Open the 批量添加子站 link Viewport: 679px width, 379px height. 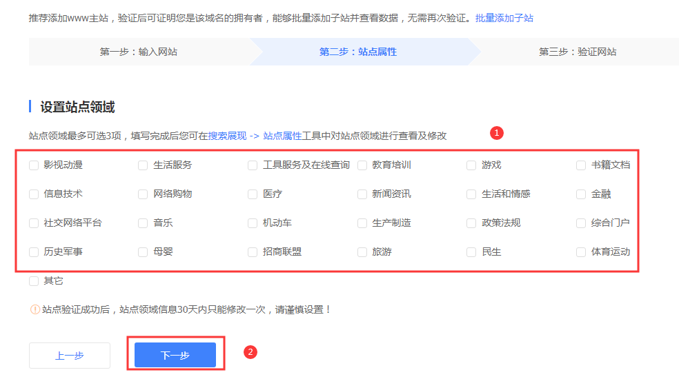coord(504,18)
